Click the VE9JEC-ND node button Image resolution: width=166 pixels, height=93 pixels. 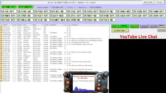click(x=58, y=11)
